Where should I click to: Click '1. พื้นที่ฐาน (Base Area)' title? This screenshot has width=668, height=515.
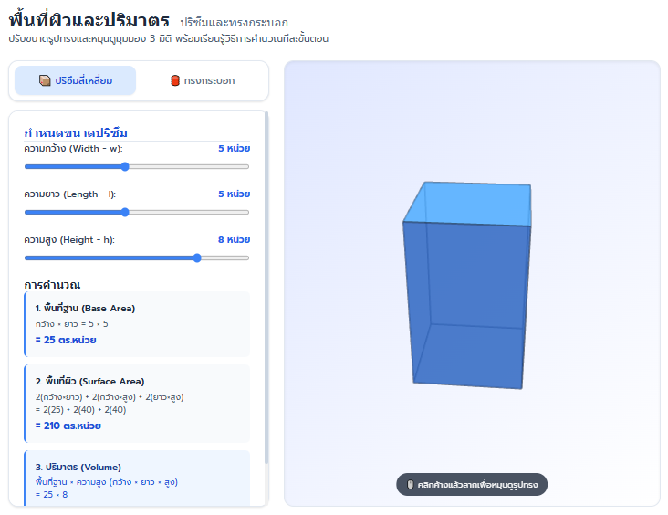coord(85,309)
